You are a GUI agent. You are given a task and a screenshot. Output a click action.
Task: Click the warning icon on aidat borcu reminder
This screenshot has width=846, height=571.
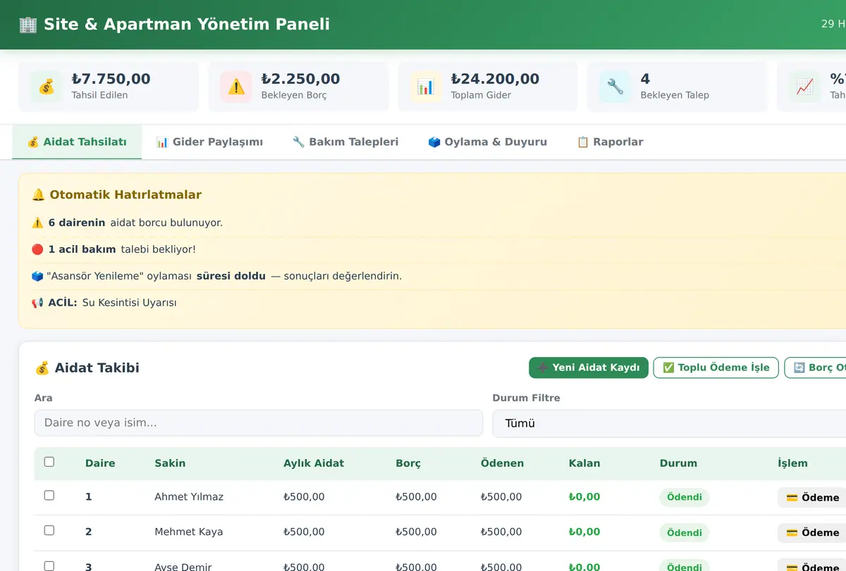[x=38, y=222]
